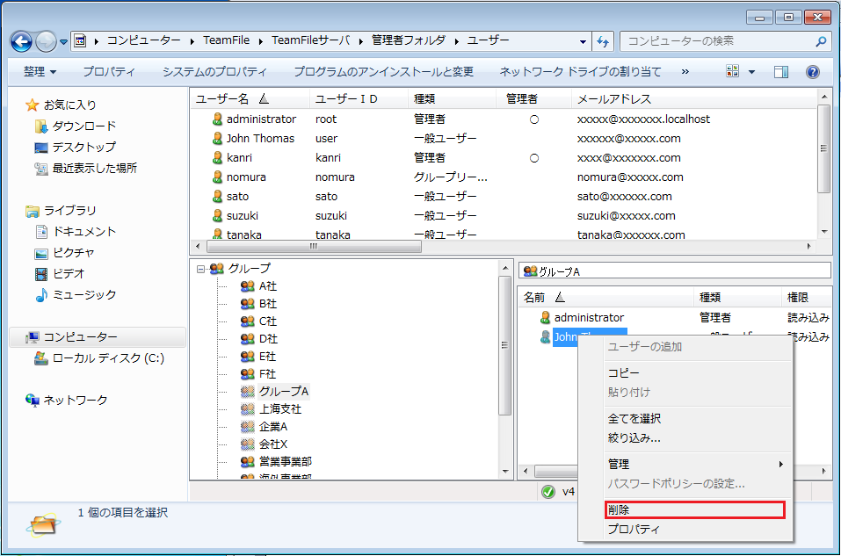Open the address bar history dropdown
Screen dimensions: 841x556
583,40
